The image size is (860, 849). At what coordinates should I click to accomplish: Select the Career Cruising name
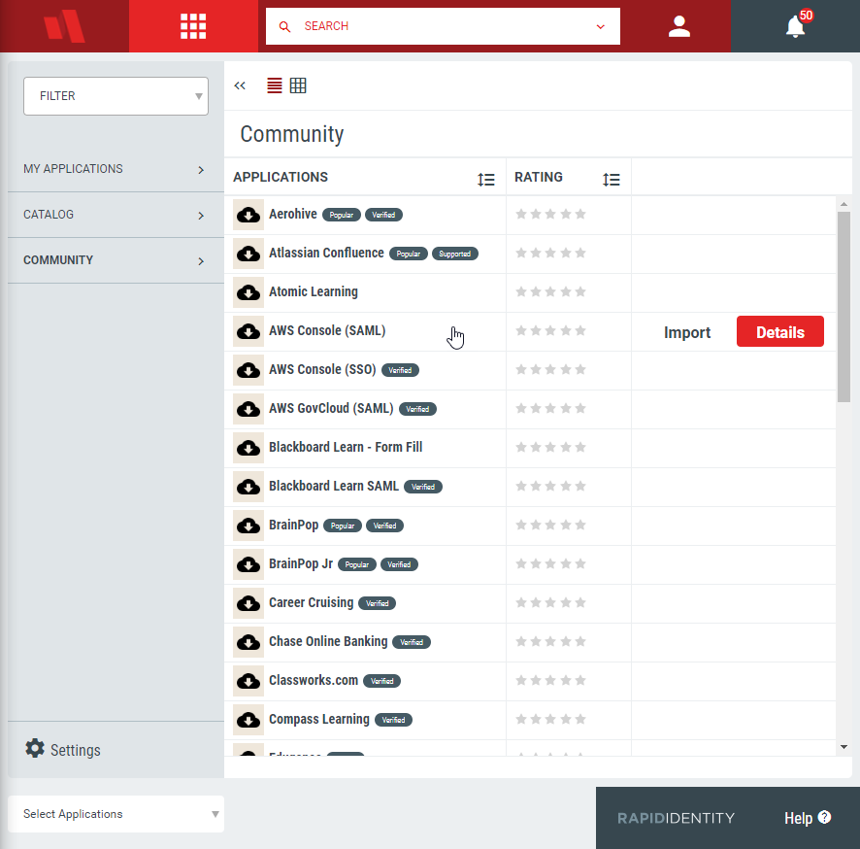pyautogui.click(x=311, y=602)
